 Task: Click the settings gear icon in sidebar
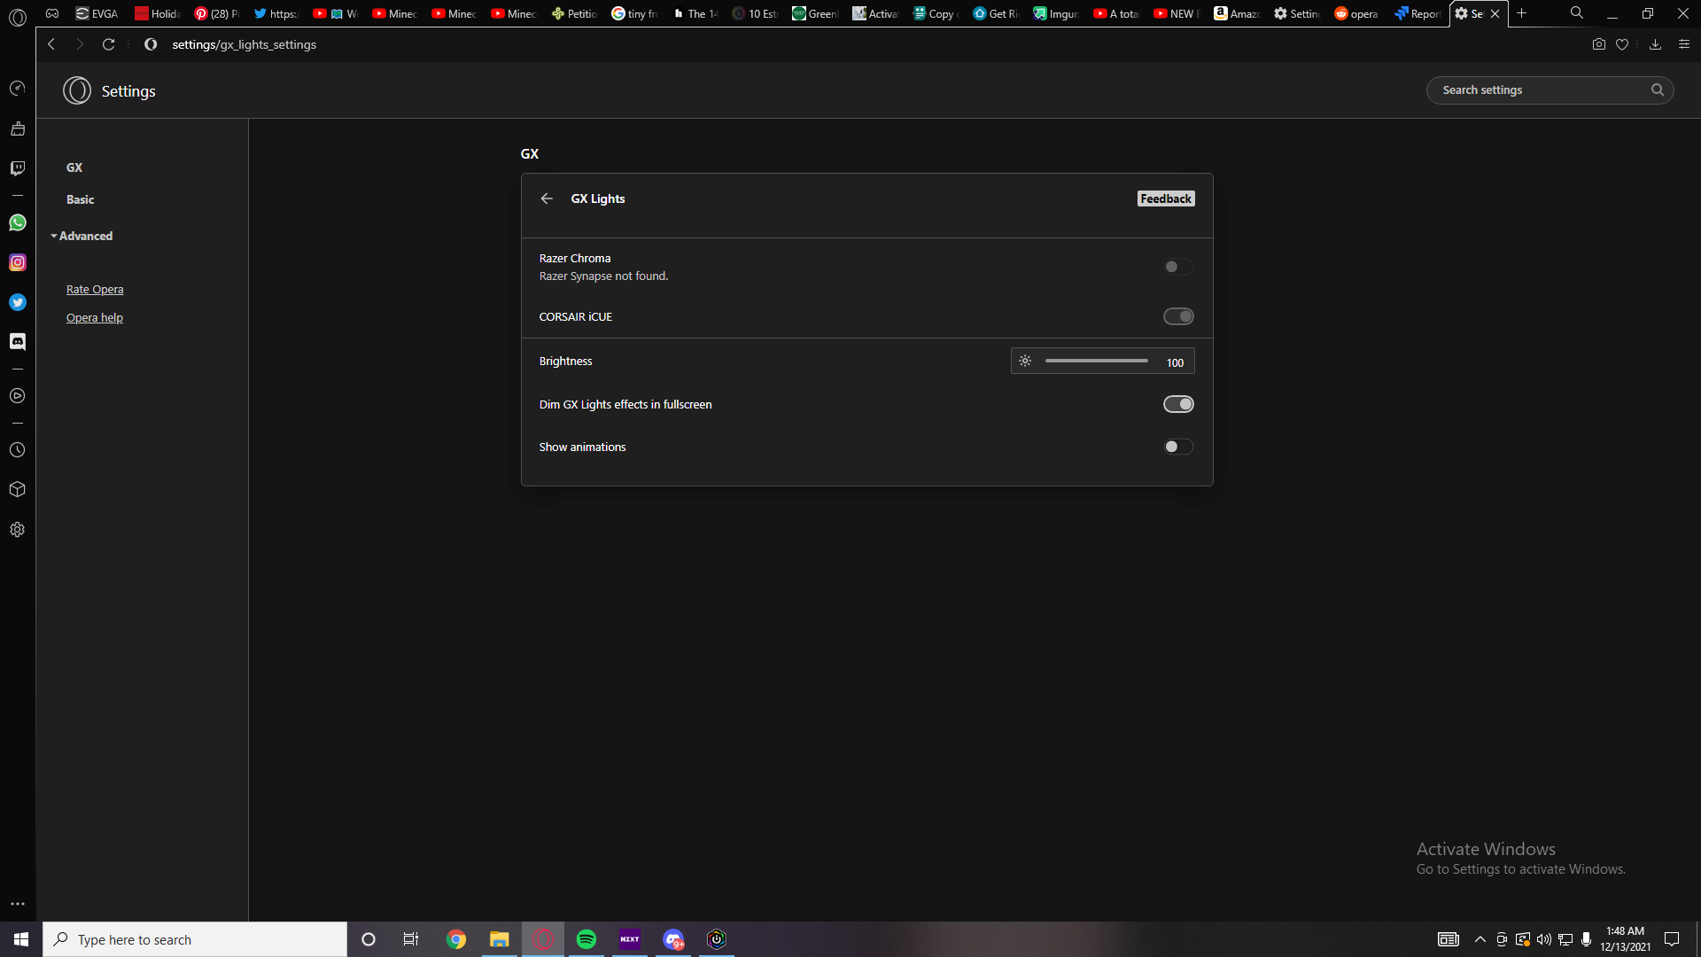click(x=16, y=529)
